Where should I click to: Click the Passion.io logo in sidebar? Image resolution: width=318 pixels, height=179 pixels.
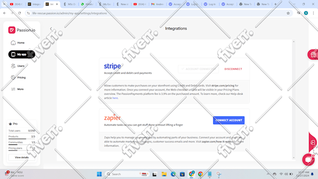click(22, 30)
